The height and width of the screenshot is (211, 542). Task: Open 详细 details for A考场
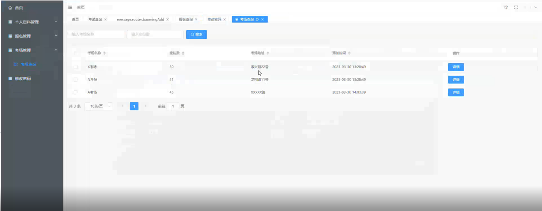pos(456,92)
